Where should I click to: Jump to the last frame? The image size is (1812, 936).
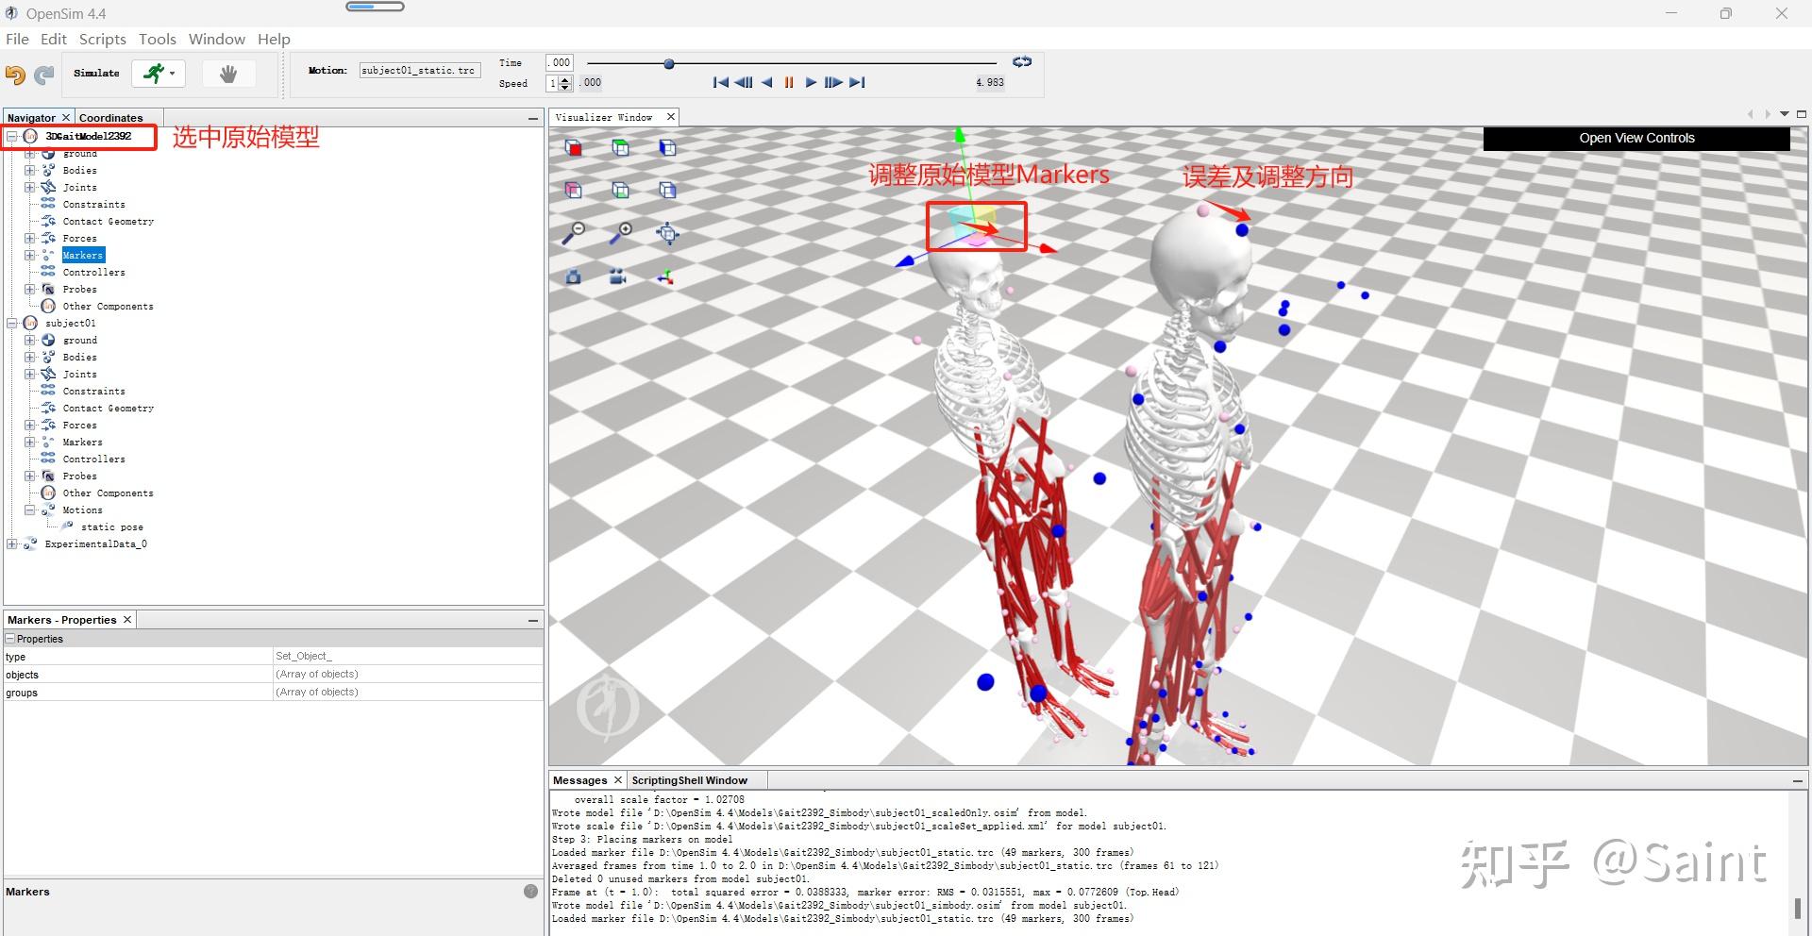click(x=857, y=83)
